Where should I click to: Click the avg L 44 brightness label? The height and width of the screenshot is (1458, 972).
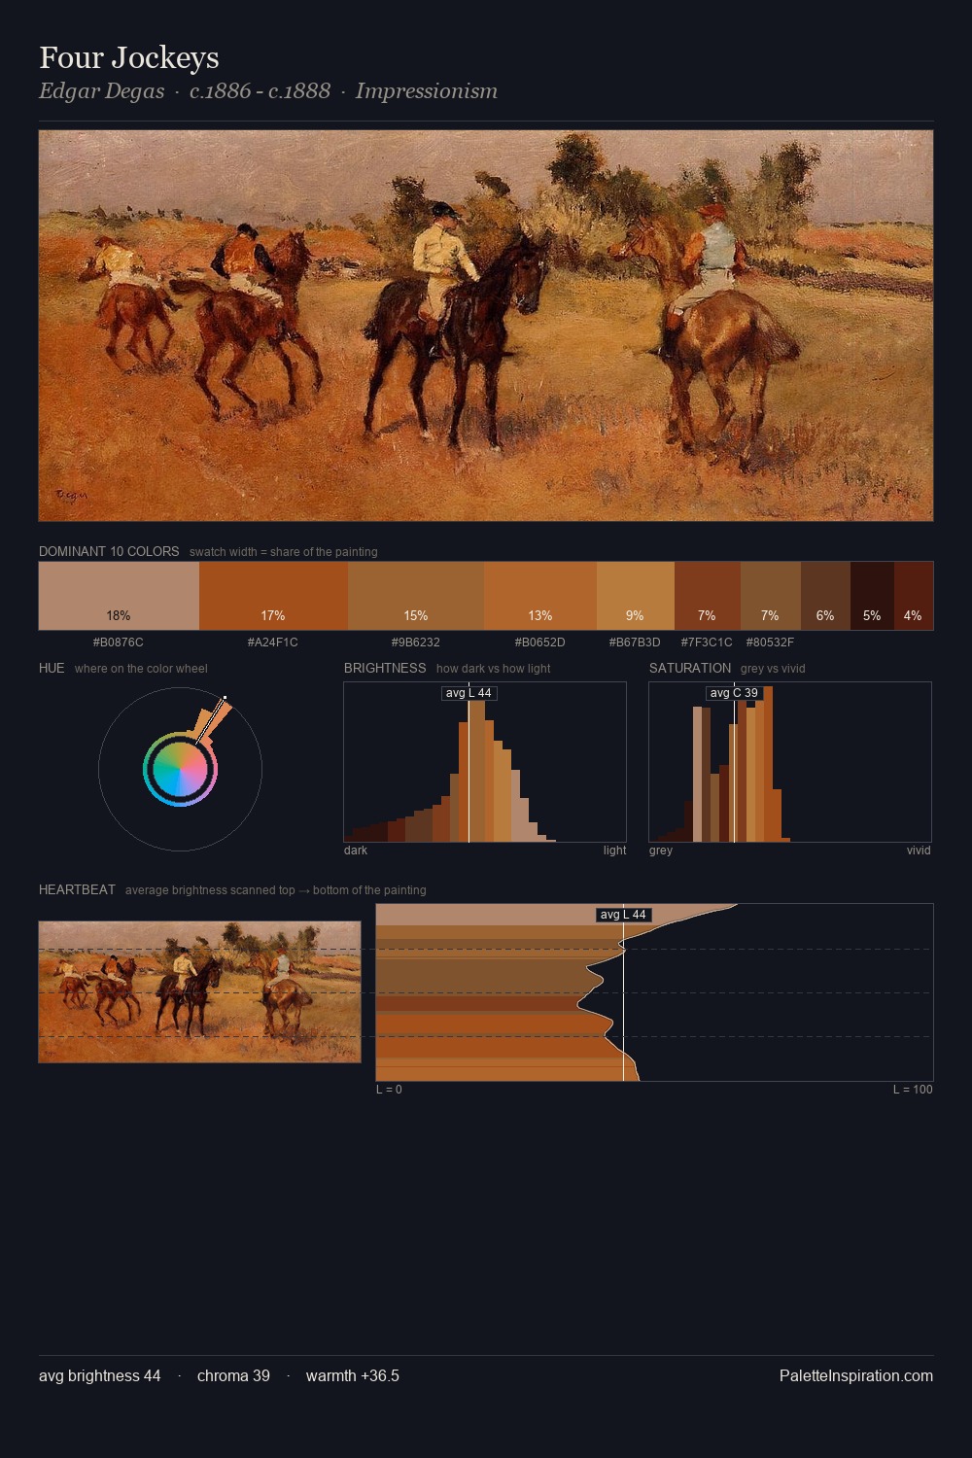click(469, 693)
